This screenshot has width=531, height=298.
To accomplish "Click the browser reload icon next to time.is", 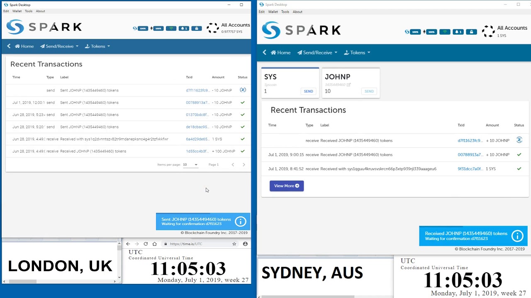I will (x=146, y=244).
